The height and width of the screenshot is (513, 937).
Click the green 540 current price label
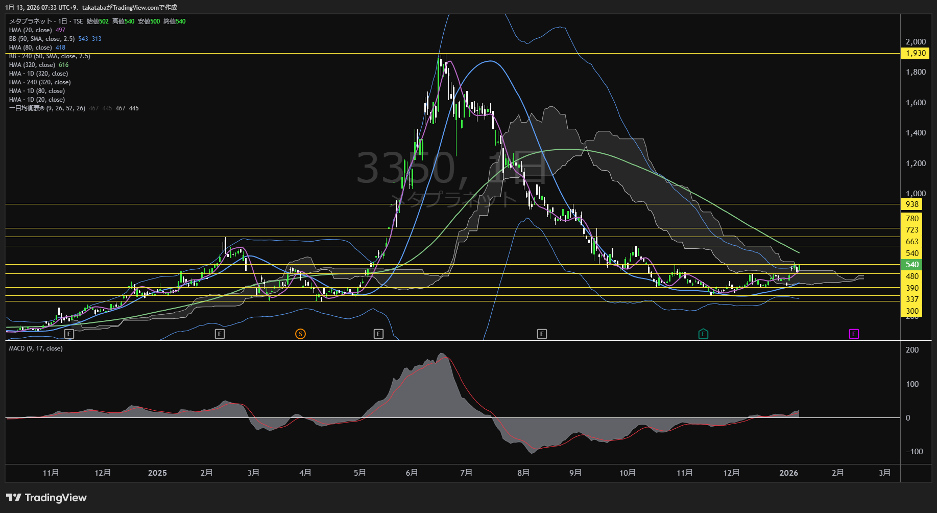tap(912, 265)
